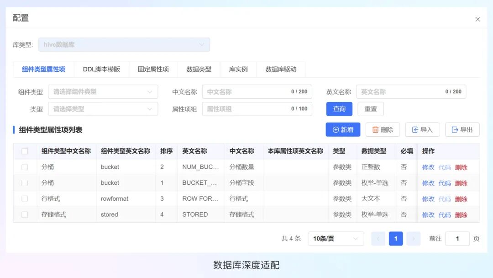493x278 pixels.
Task: Open the 10条/页 page size dropdown
Action: tap(336, 238)
